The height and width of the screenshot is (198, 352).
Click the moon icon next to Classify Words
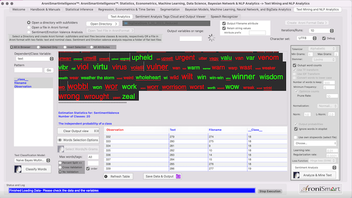click(18, 169)
